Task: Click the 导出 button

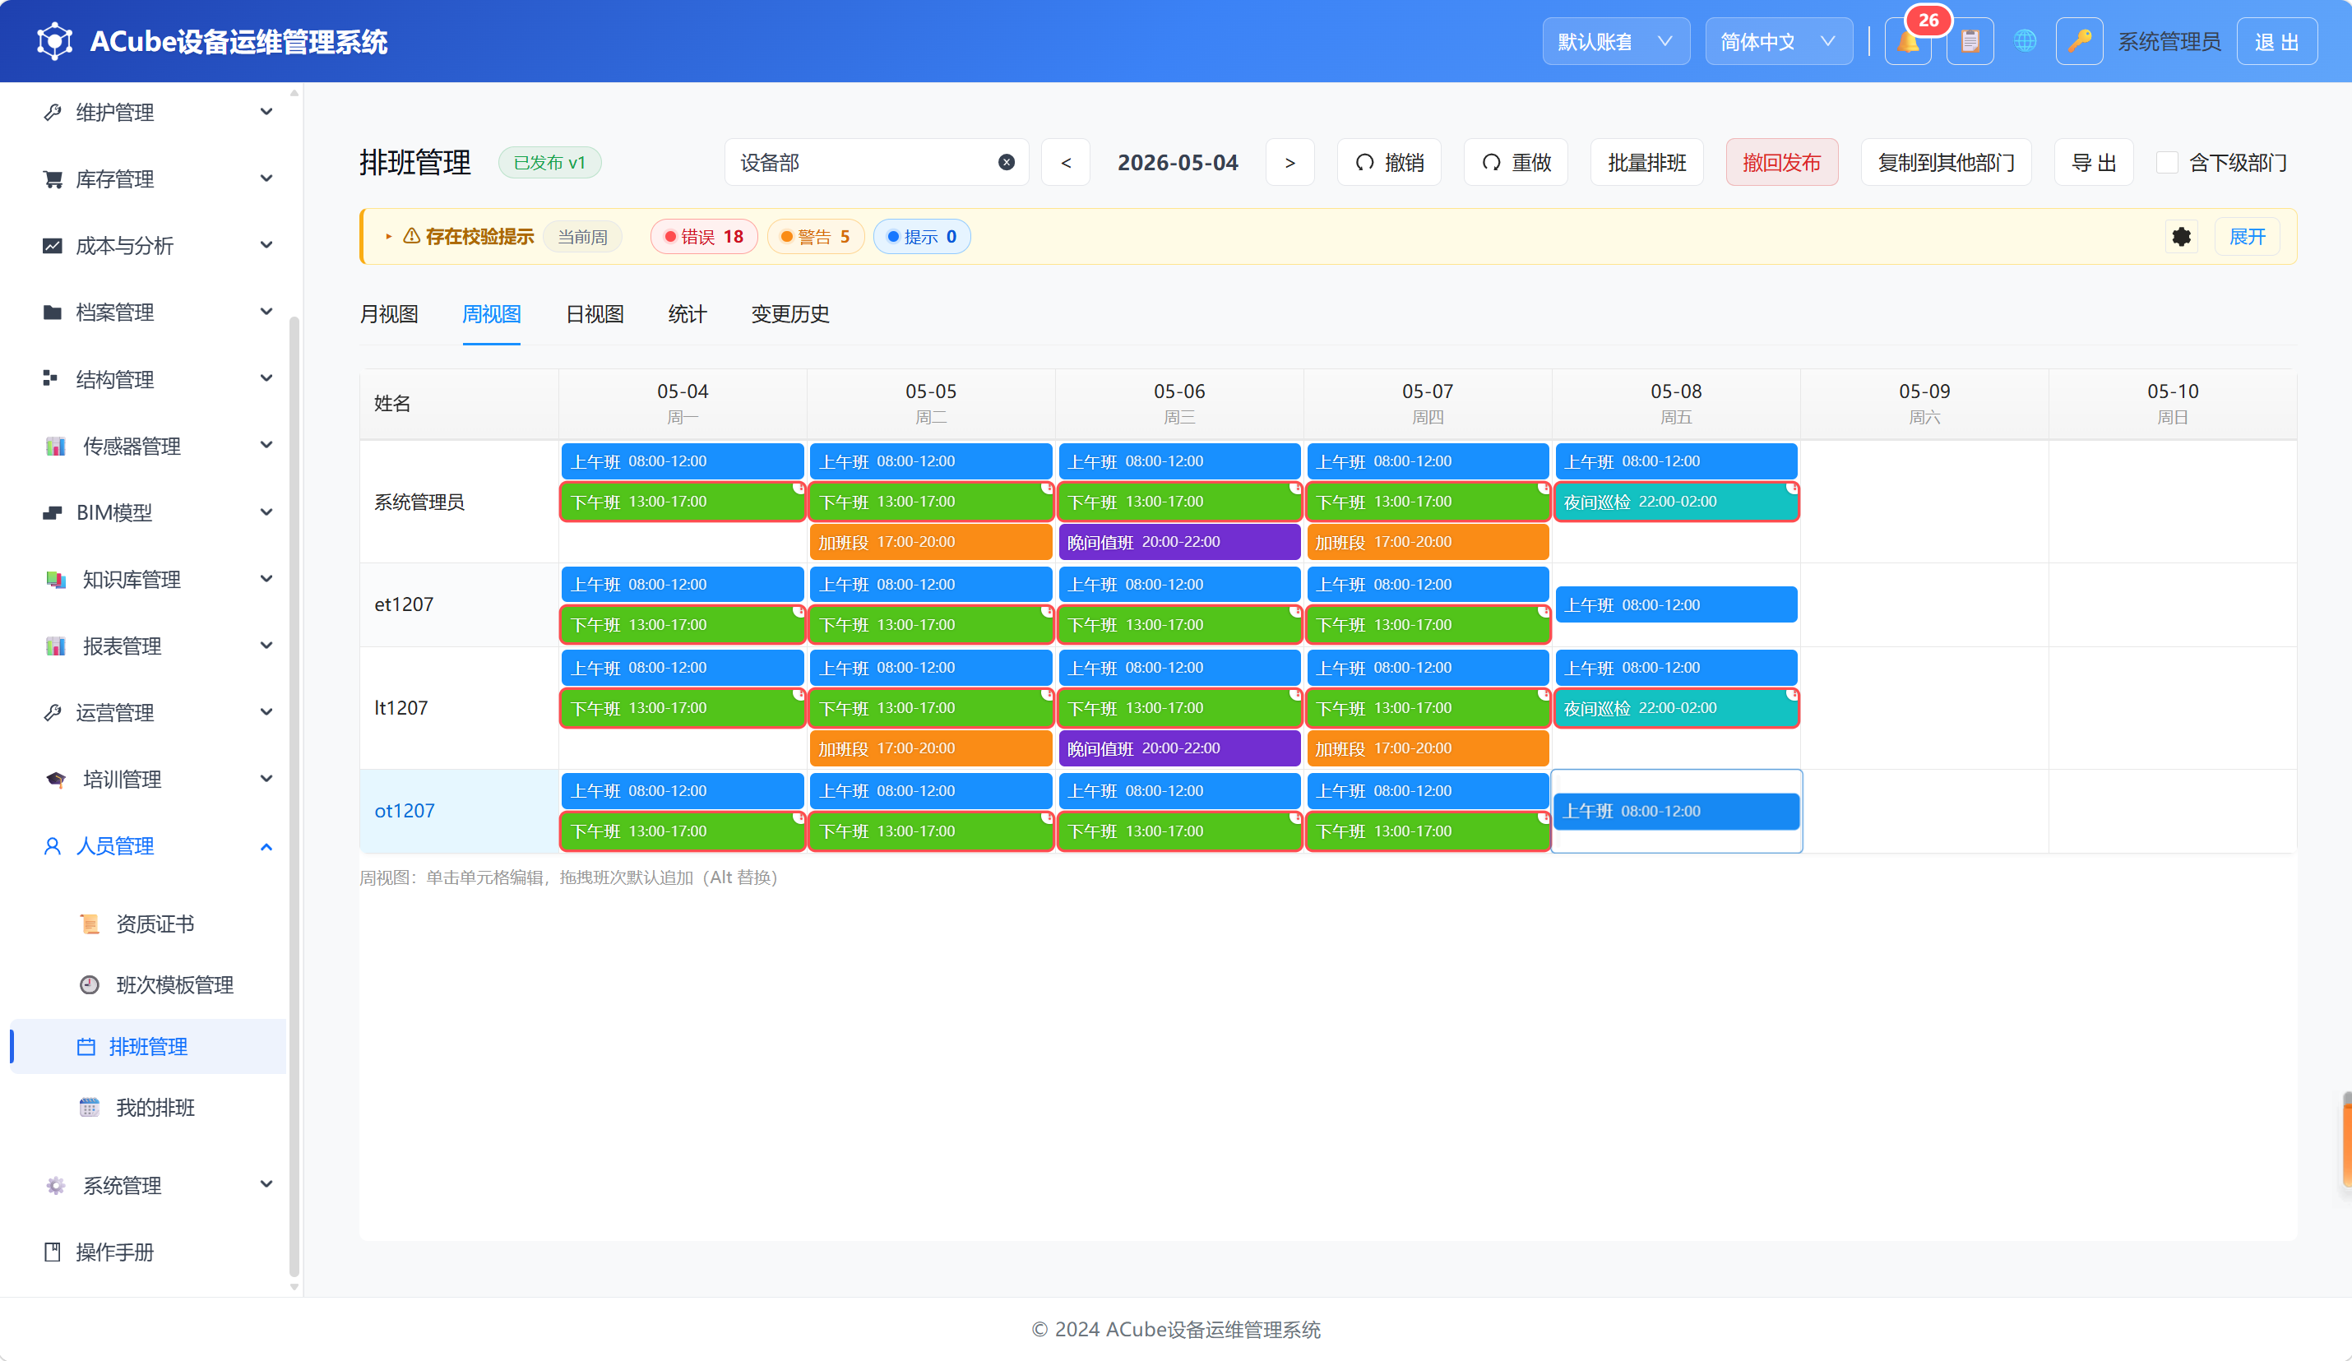Action: pyautogui.click(x=2094, y=163)
